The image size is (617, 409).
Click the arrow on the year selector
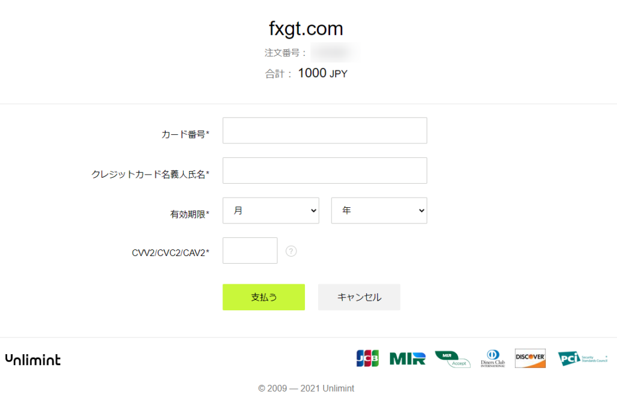[x=421, y=211]
